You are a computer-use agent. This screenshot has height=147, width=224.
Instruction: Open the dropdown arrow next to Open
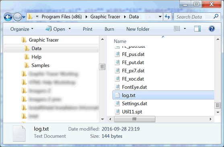point(70,29)
